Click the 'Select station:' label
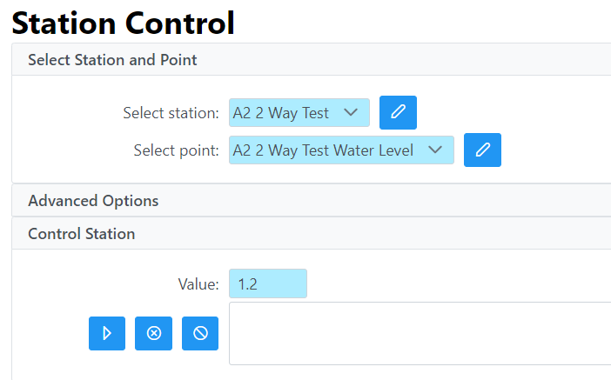 point(171,113)
